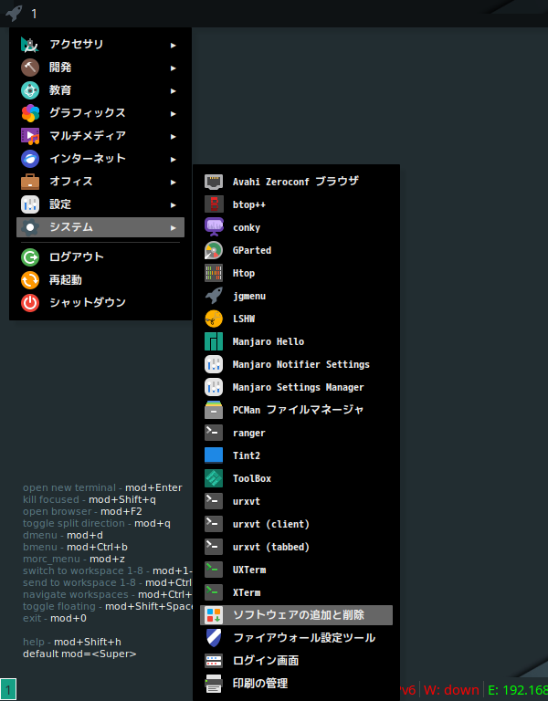Click the 'exit - mod+0' line
The height and width of the screenshot is (701, 548).
click(x=55, y=618)
